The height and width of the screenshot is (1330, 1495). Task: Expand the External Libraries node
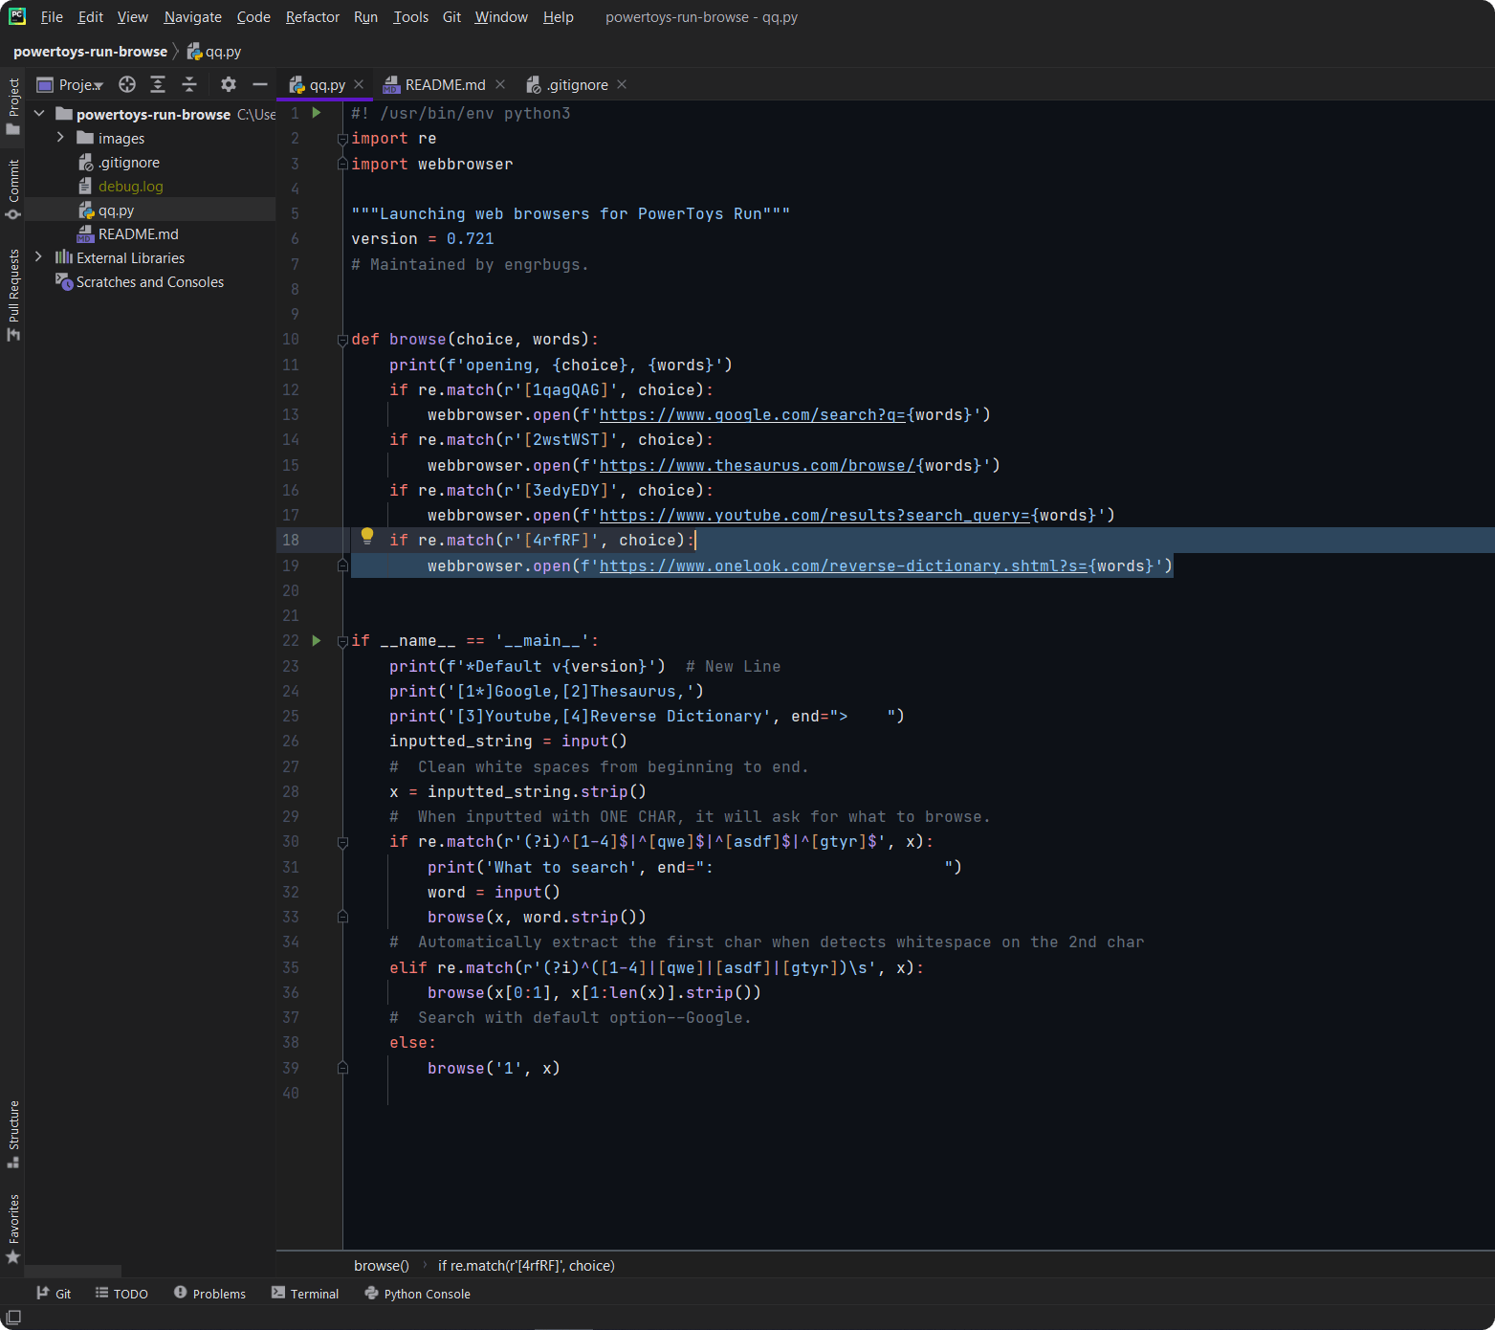[x=38, y=257]
